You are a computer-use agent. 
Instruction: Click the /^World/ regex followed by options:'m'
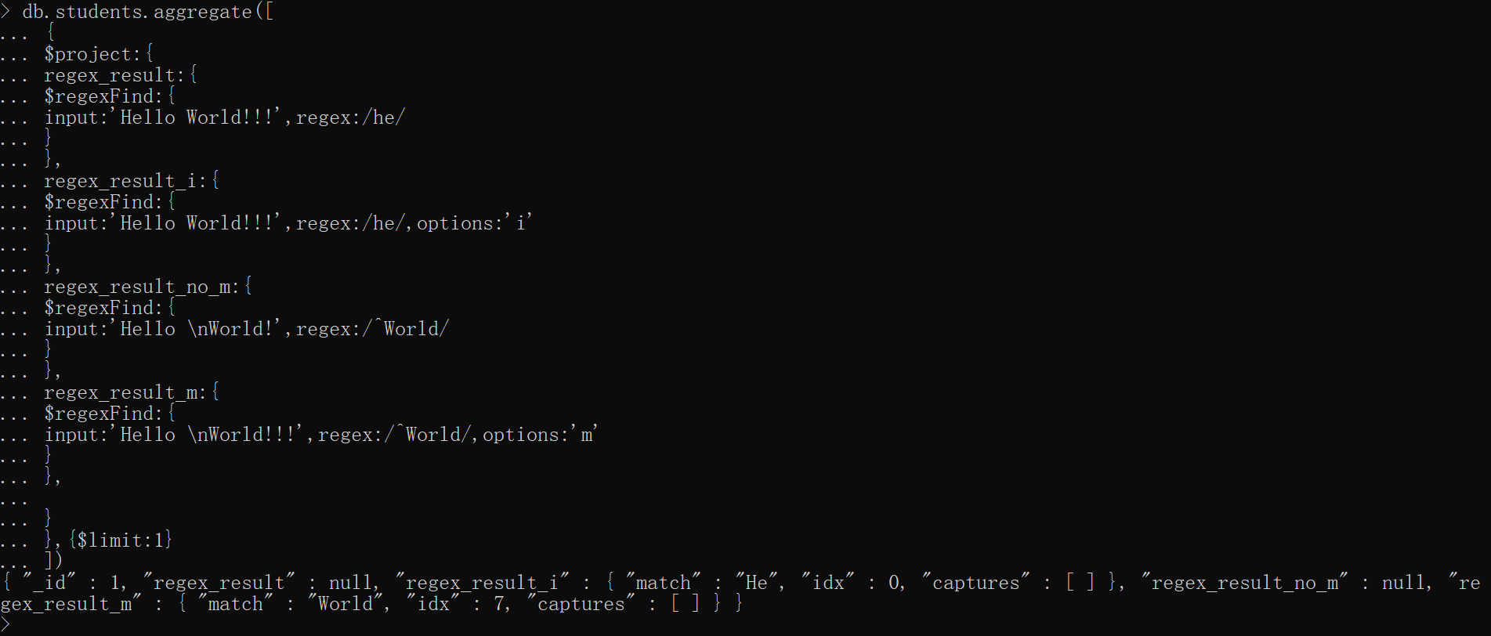[x=430, y=435]
